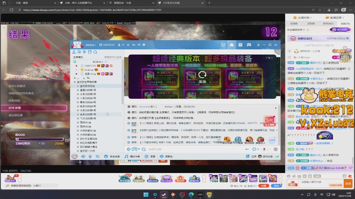
Task: Click the gift box icon in YY chat bar
Action: pyautogui.click(x=276, y=149)
